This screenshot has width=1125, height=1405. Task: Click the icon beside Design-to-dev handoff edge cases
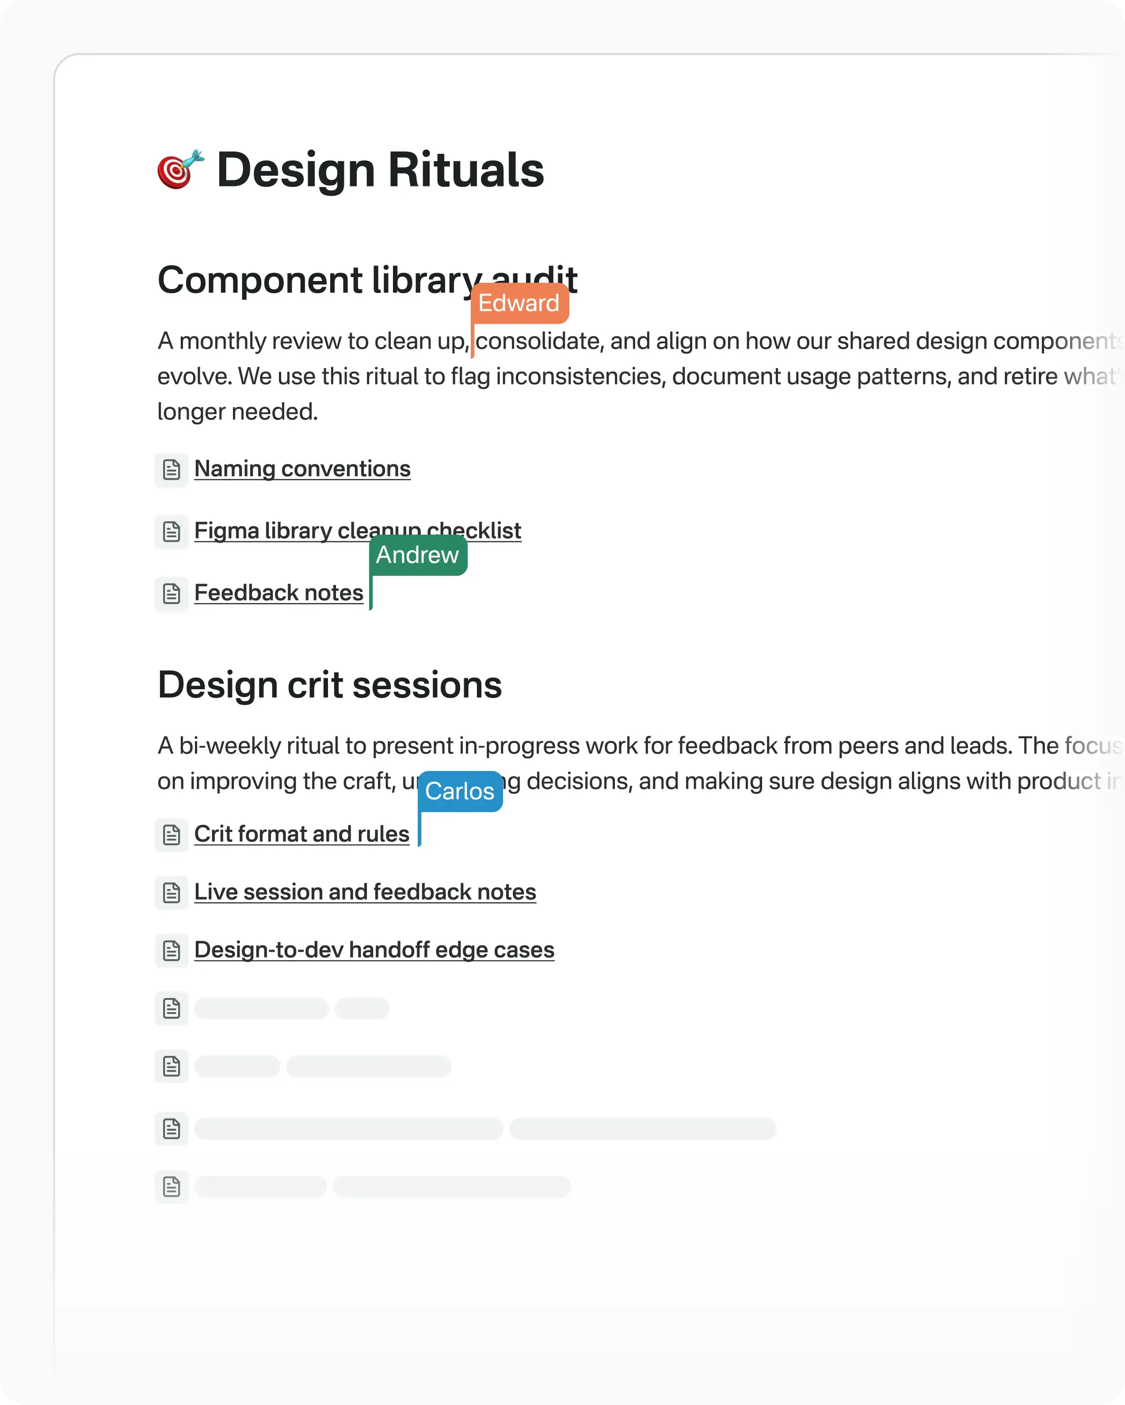coord(172,950)
